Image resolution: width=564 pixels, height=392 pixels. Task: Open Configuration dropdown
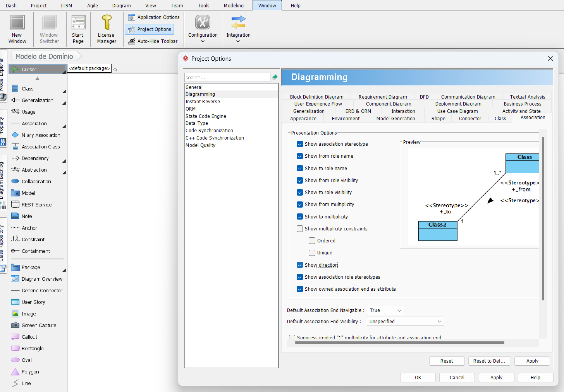click(x=203, y=29)
